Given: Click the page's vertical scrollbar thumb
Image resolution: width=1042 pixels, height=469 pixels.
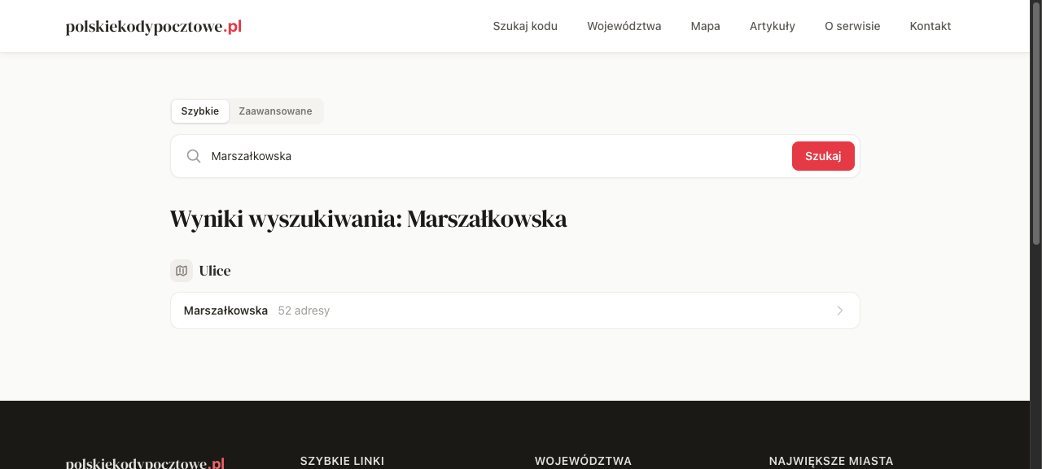Looking at the screenshot, I should pos(1036,122).
